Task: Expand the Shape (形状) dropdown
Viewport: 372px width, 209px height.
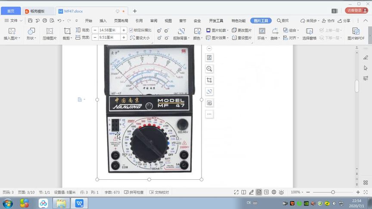Action: [35, 38]
